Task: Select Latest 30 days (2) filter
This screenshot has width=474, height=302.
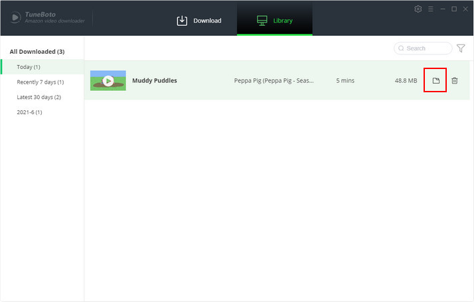Action: [x=39, y=98]
